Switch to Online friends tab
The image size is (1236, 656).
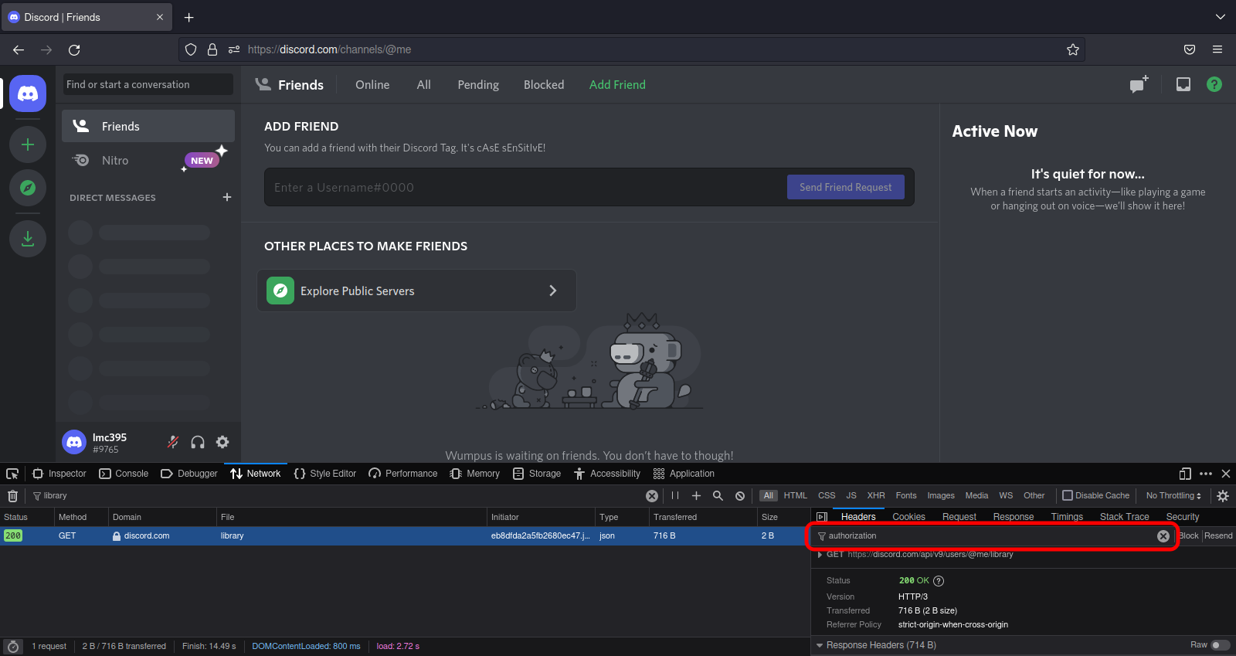(x=372, y=85)
